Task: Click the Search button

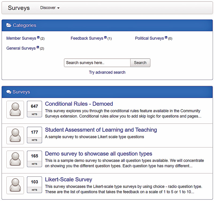Action: (x=140, y=63)
